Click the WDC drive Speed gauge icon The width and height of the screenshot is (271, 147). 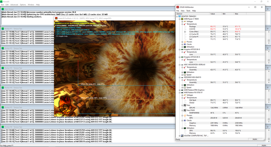coord(185,75)
